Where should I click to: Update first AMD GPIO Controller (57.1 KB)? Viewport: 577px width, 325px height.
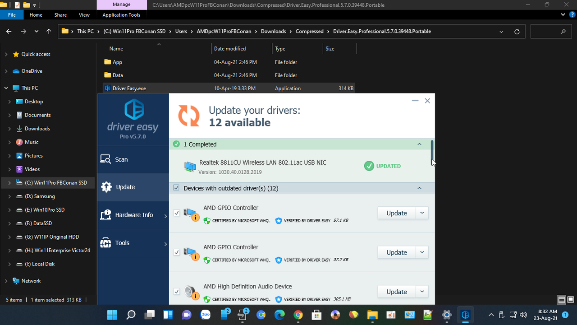pos(397,213)
